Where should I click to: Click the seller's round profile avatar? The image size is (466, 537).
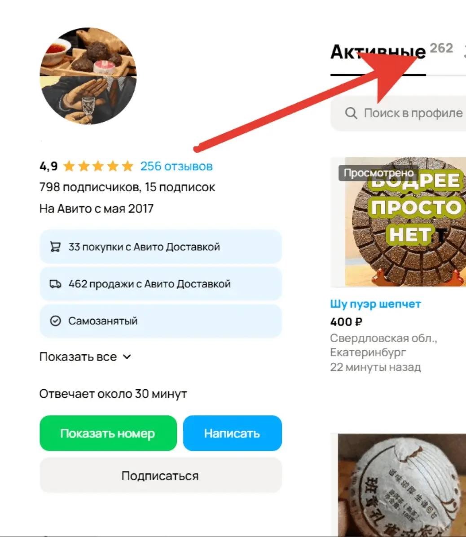[x=88, y=76]
